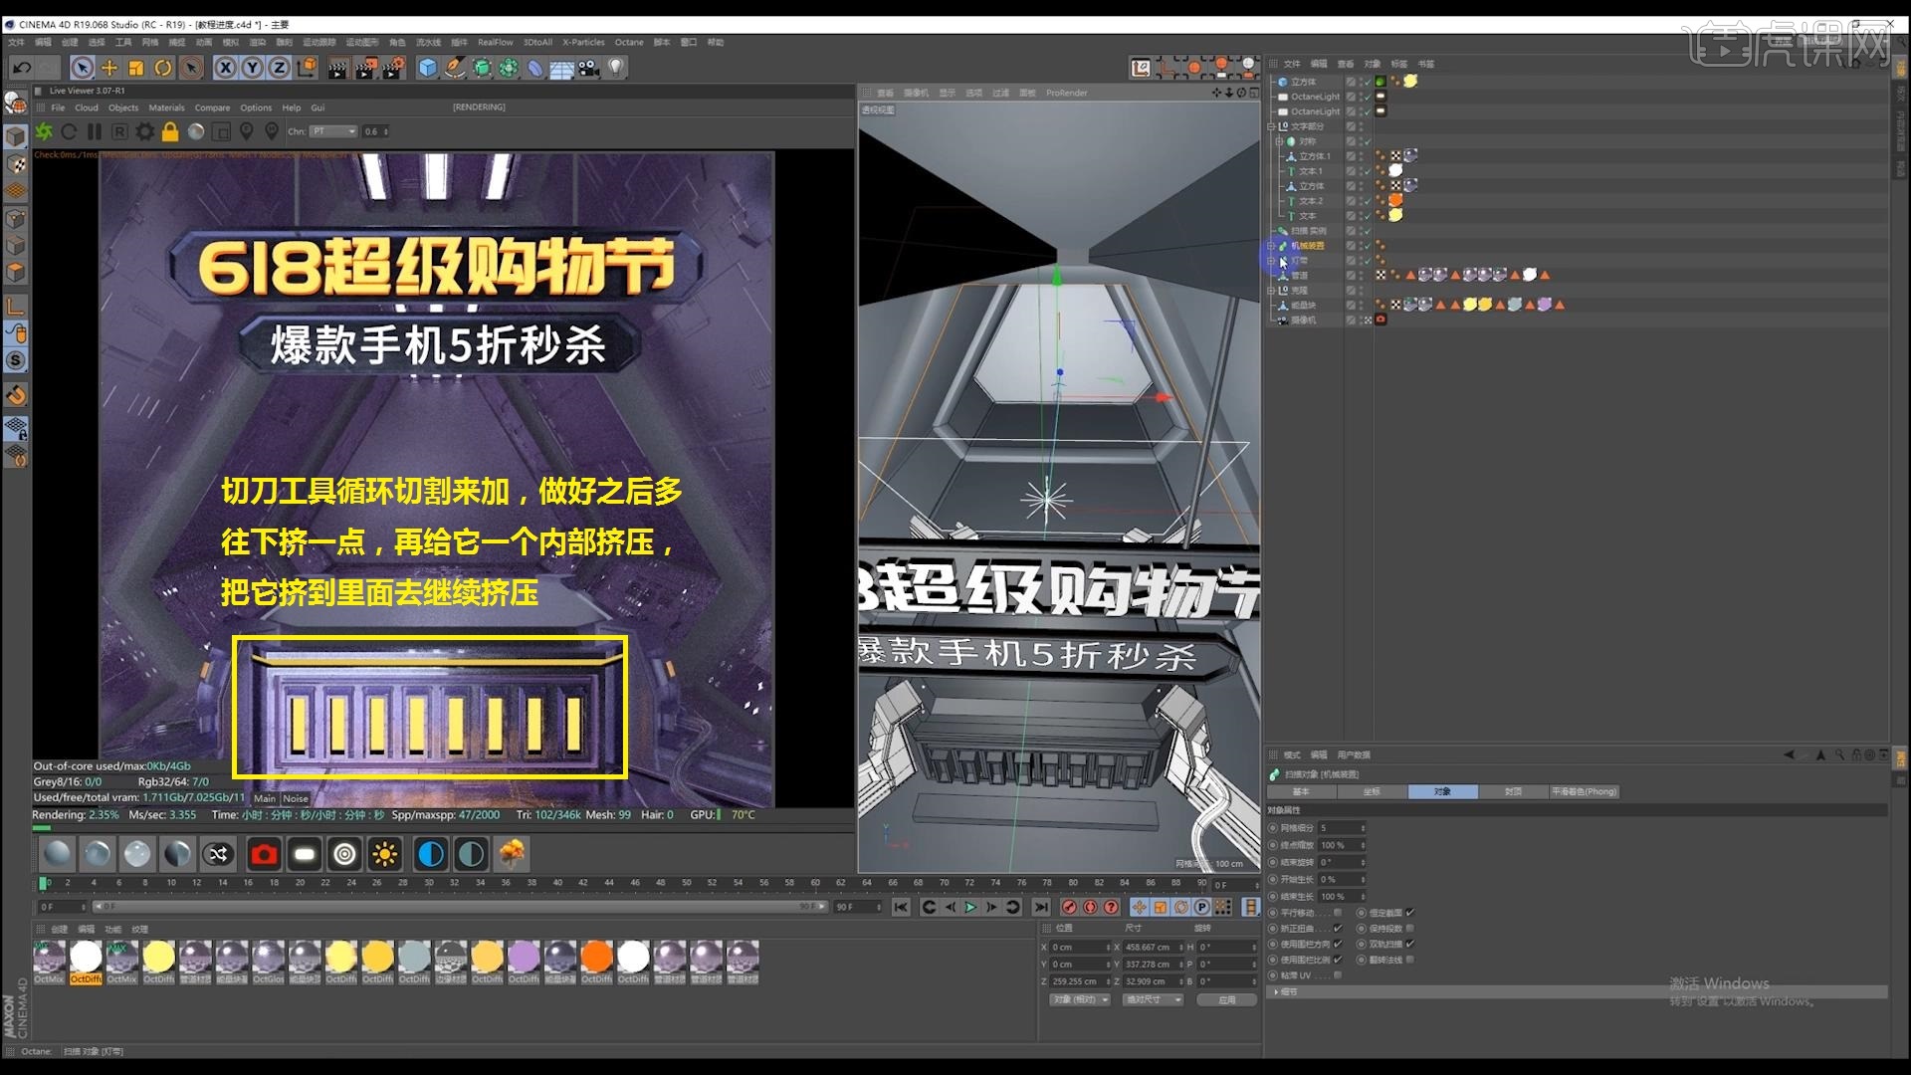Uncheck the 恒定截面 checkbox in sweep attributes
This screenshot has height=1075, width=1911.
(1409, 912)
